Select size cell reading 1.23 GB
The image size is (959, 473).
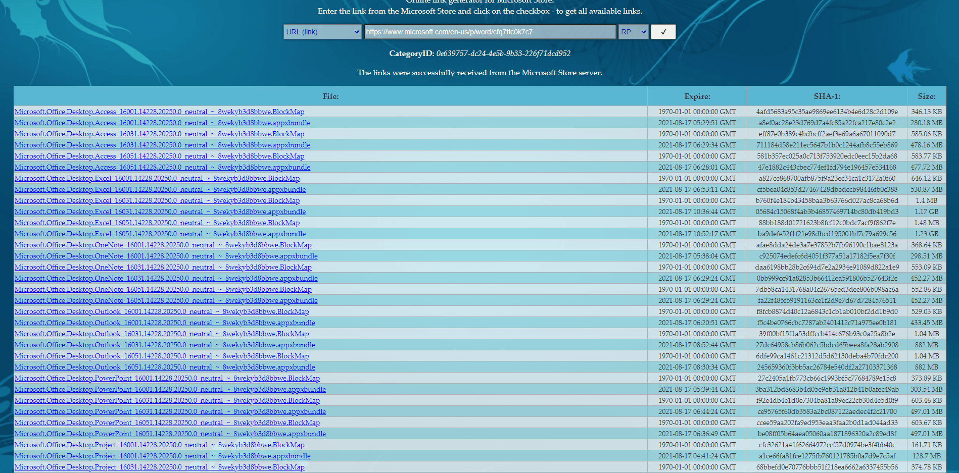927,234
